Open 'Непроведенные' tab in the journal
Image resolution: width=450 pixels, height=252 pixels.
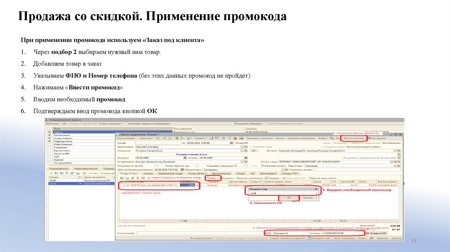pos(58,169)
